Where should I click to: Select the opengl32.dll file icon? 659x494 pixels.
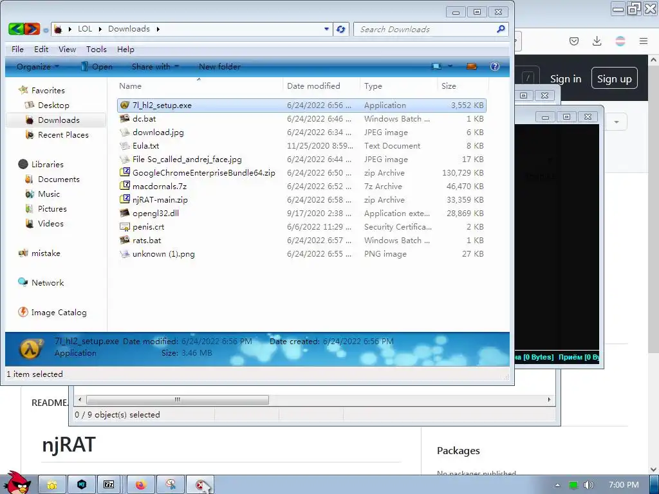[124, 213]
